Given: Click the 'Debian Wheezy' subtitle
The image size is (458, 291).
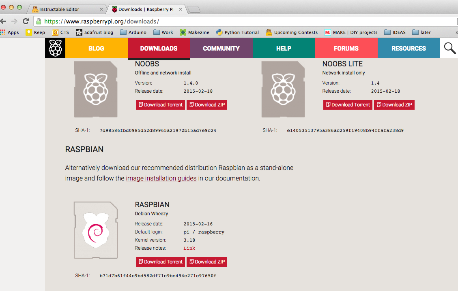Looking at the screenshot, I should pos(152,214).
